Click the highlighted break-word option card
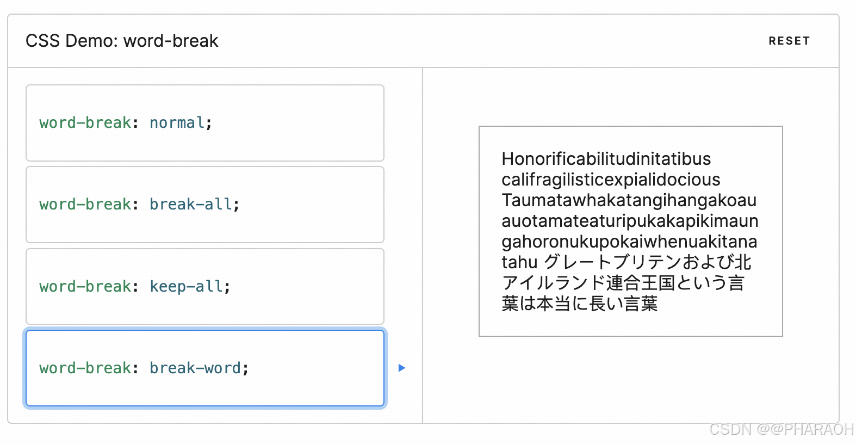Image resolution: width=856 pixels, height=444 pixels. click(204, 368)
